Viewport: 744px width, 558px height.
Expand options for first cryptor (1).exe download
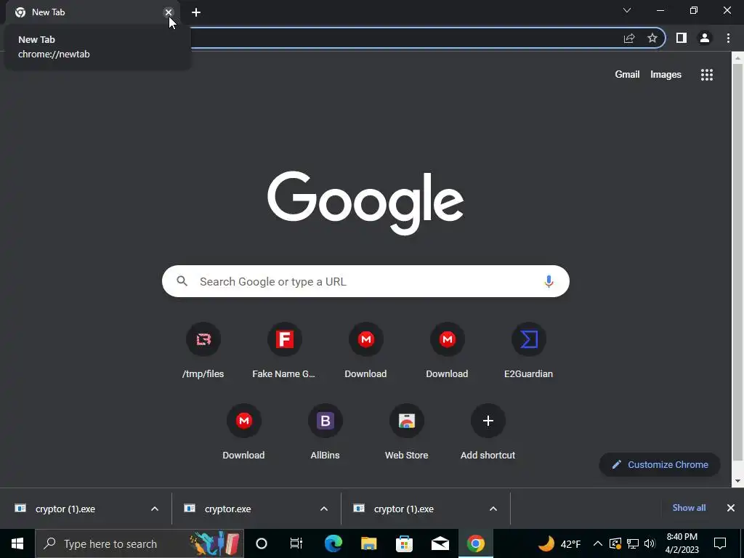click(155, 509)
